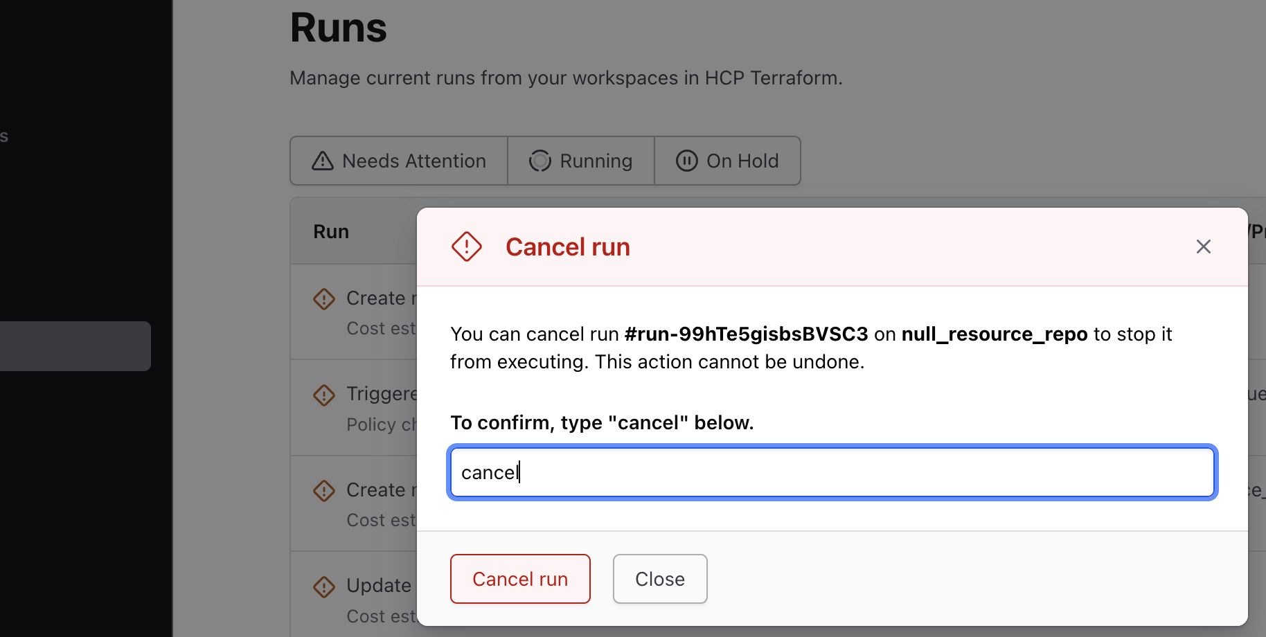Click the run ID #run-99hTe5gisbsBVSC3 text
Image resolution: width=1266 pixels, height=637 pixels.
[746, 334]
